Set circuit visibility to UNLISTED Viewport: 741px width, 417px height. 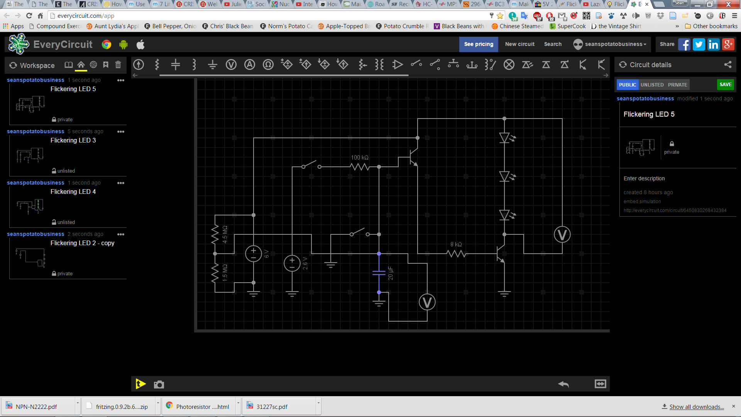coord(652,85)
